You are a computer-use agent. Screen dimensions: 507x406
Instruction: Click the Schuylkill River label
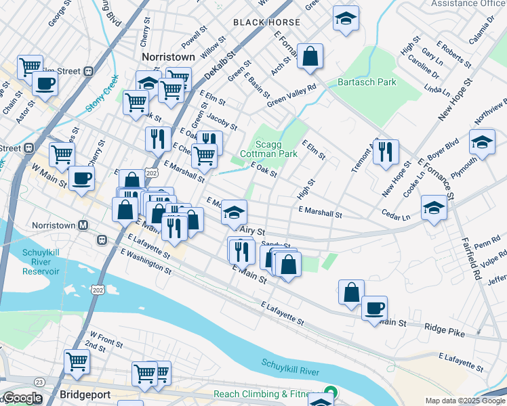pos(290,367)
